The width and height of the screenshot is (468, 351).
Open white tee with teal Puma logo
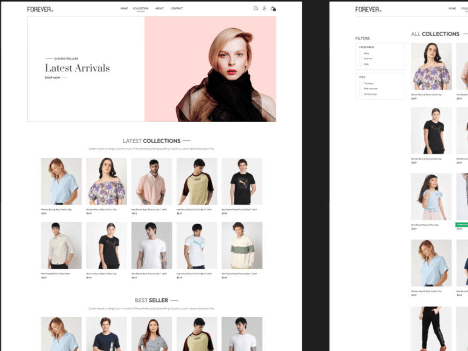[197, 245]
